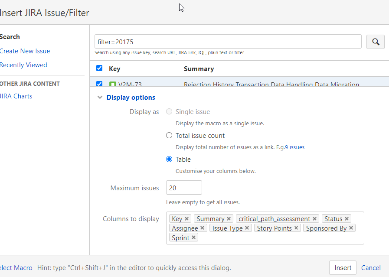Remove the Status column tag
This screenshot has height=277, width=389.
[x=347, y=219]
